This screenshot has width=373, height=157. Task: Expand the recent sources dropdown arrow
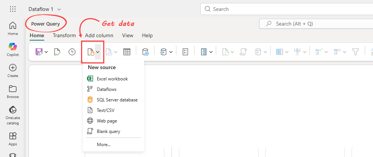coord(116,52)
